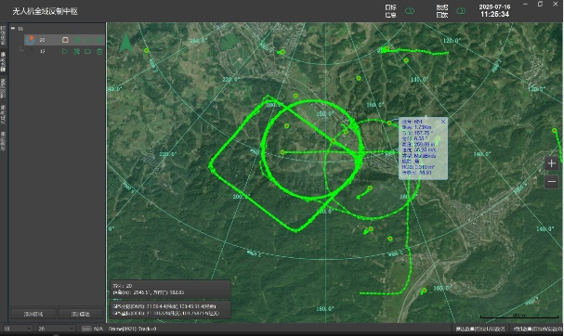Image resolution: width=564 pixels, height=336 pixels.
Task: Click the video camera icon in row 12
Action: tap(87, 51)
